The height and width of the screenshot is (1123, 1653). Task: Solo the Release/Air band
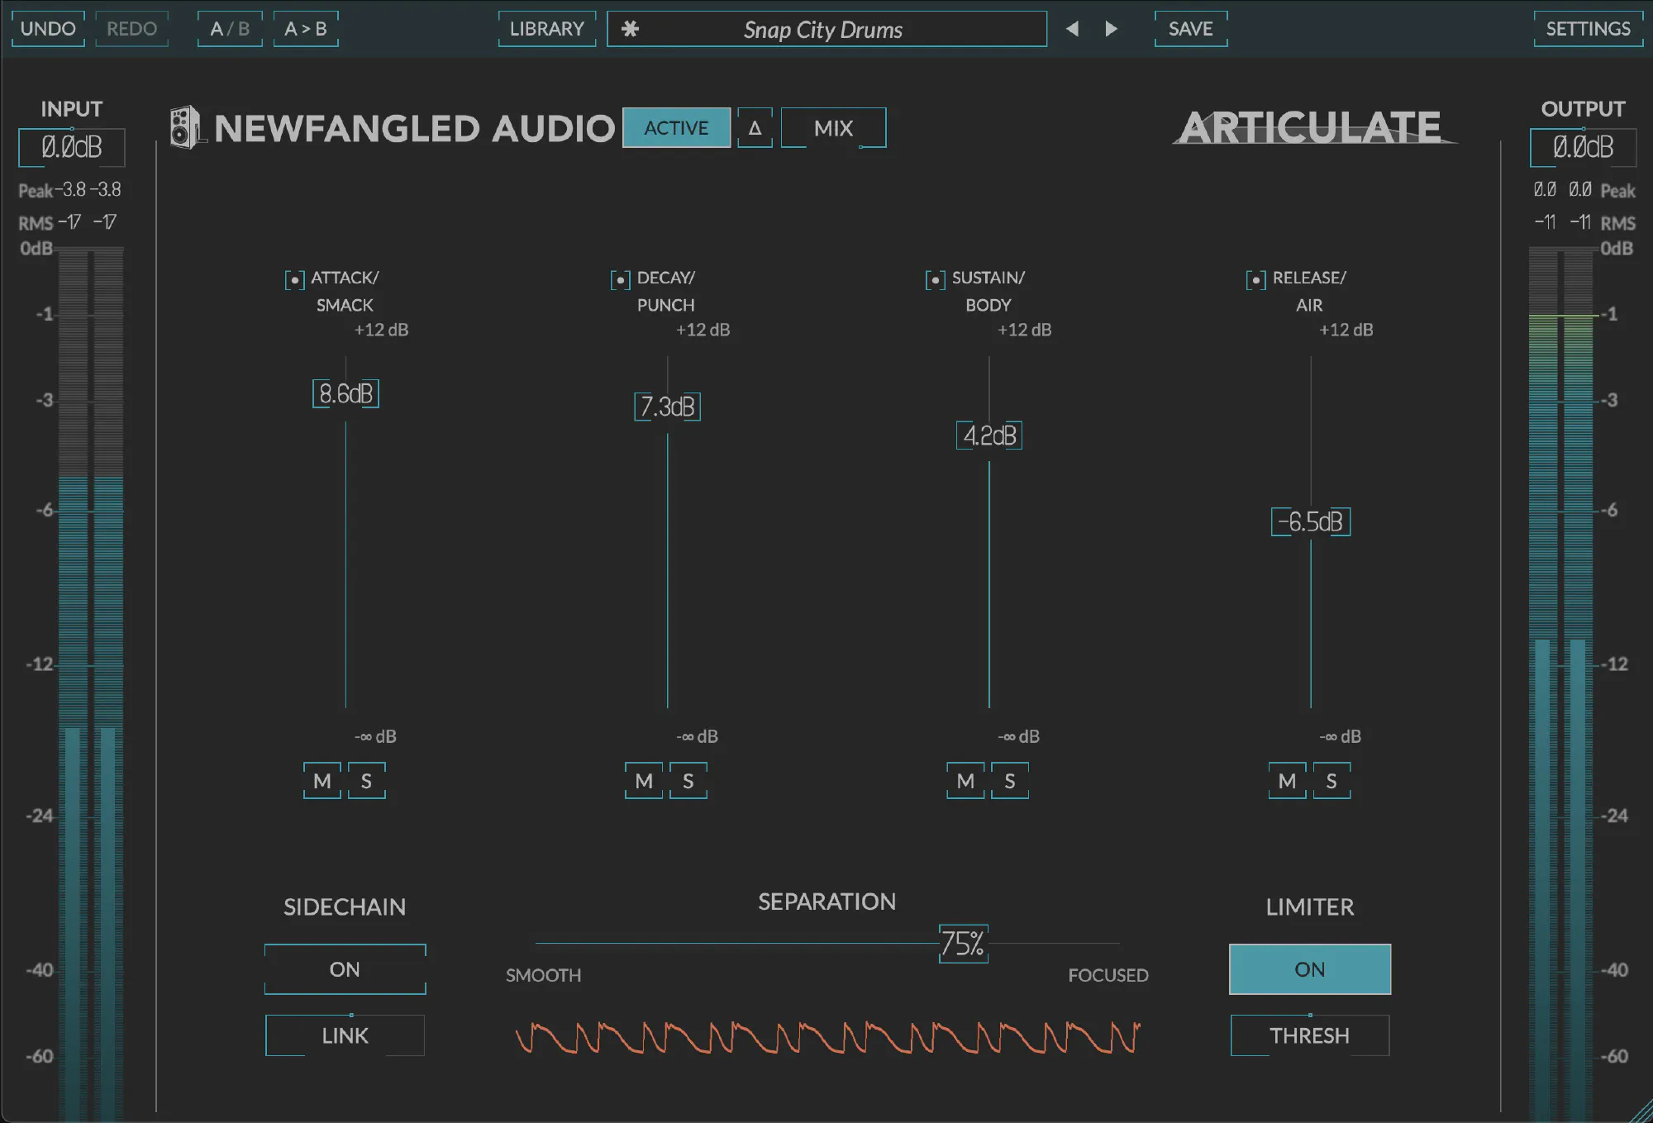pyautogui.click(x=1331, y=781)
